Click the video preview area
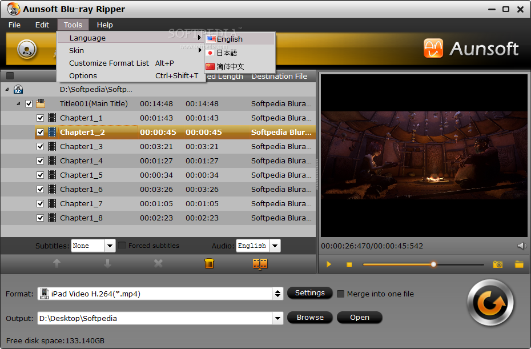531x349 pixels. (x=424, y=155)
